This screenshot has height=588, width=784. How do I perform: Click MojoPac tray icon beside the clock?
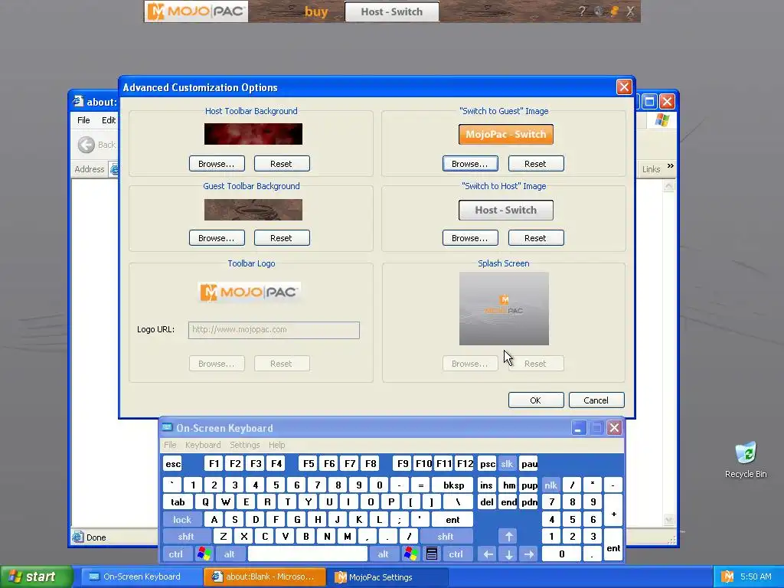pyautogui.click(x=727, y=577)
